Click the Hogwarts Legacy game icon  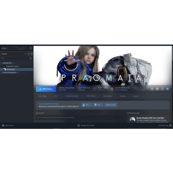click(4, 66)
